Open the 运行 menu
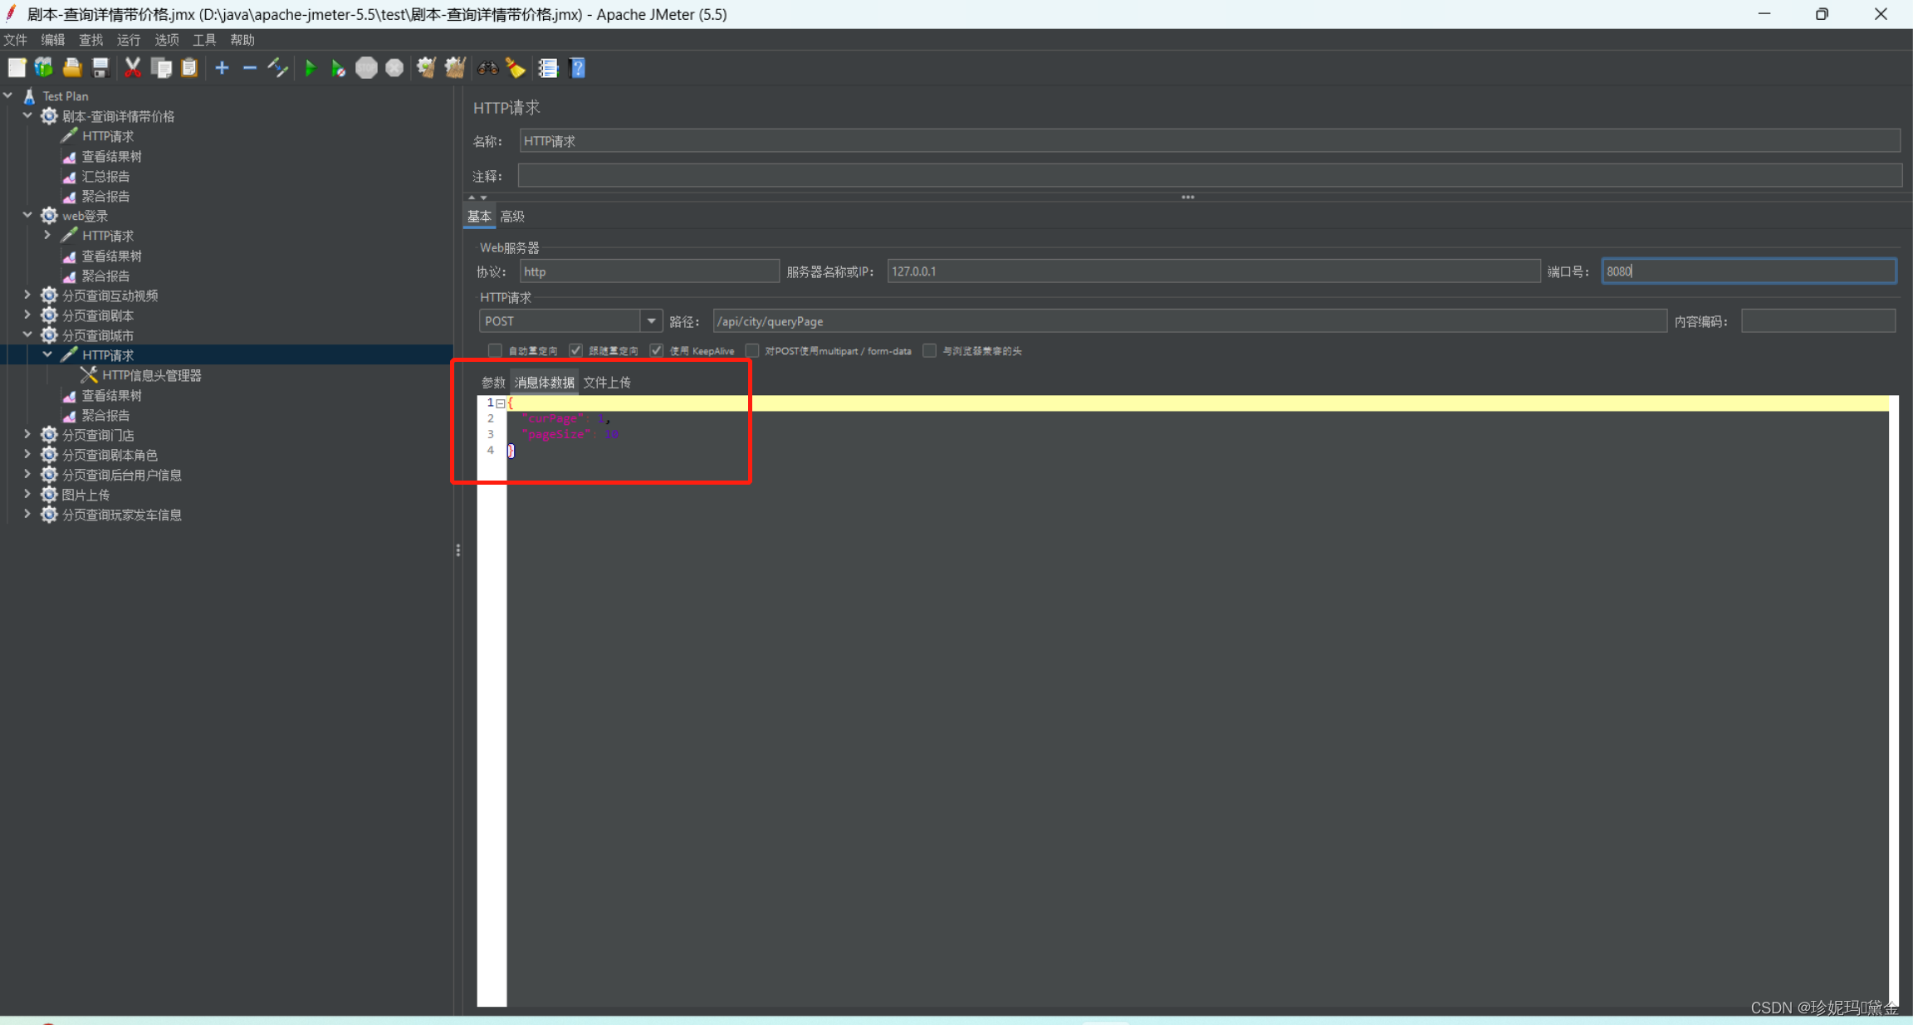 point(129,40)
